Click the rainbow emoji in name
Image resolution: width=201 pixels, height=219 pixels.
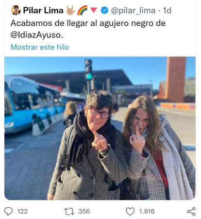click(x=83, y=10)
